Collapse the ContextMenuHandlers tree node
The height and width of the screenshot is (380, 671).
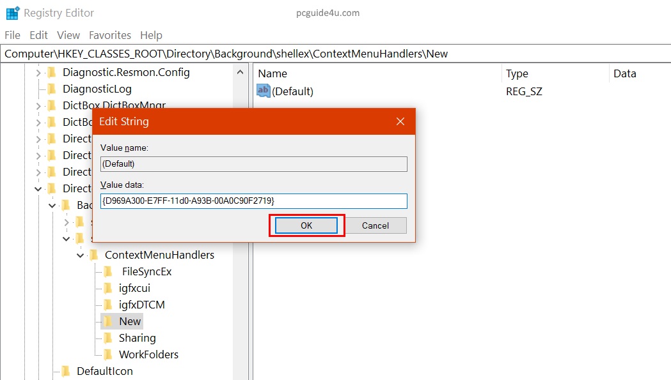(81, 255)
